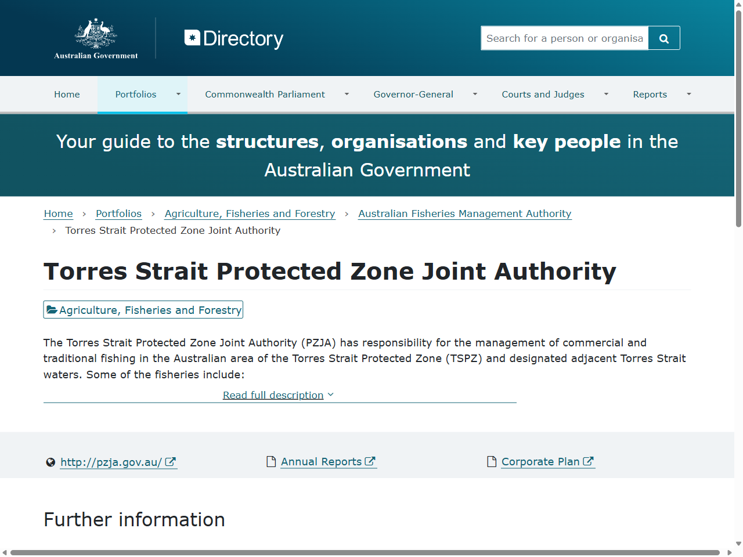Click the external link icon after Corporate Plan
The width and height of the screenshot is (743, 557).
590,460
